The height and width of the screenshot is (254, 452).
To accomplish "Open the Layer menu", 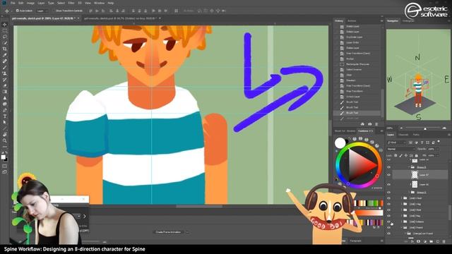I will tap(41, 3).
